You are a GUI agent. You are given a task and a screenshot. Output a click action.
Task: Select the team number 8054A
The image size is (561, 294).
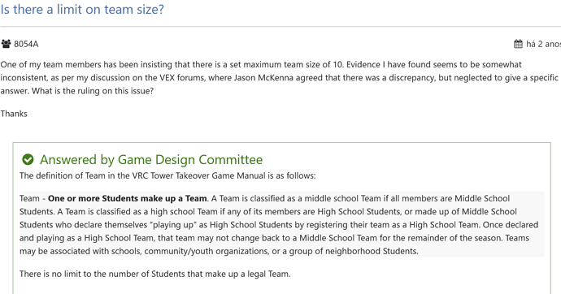tap(26, 44)
